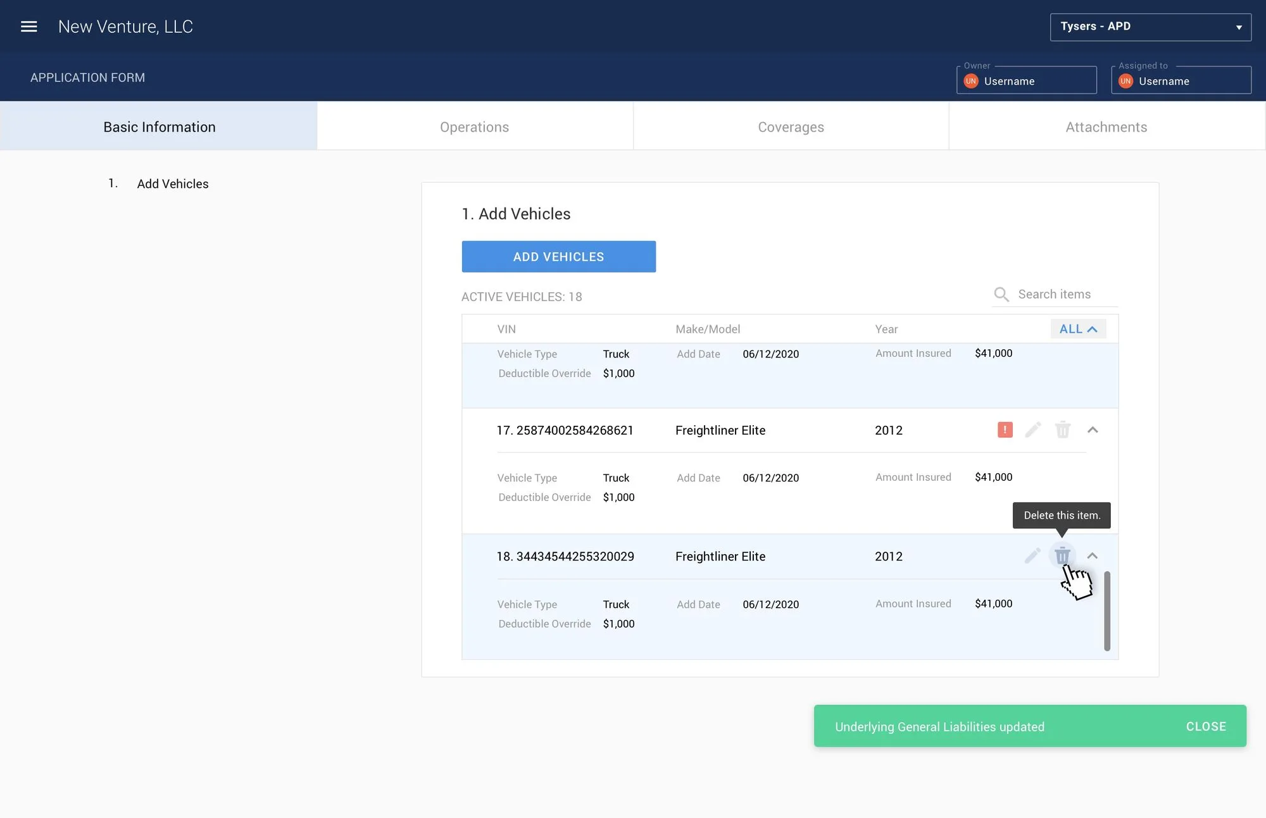
Task: Switch to the Basic Information tab
Action: [159, 127]
